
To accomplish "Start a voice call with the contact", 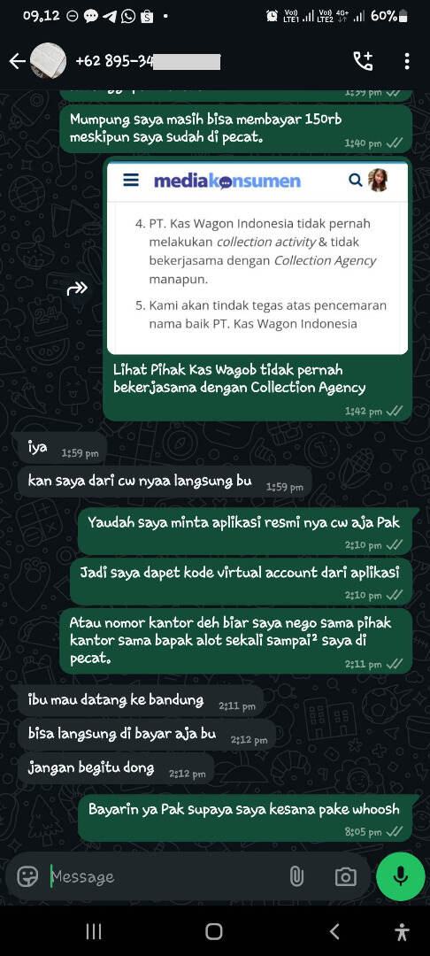I will click(x=363, y=61).
